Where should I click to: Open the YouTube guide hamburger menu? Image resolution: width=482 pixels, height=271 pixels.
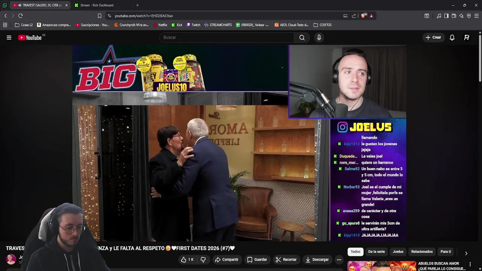9,37
